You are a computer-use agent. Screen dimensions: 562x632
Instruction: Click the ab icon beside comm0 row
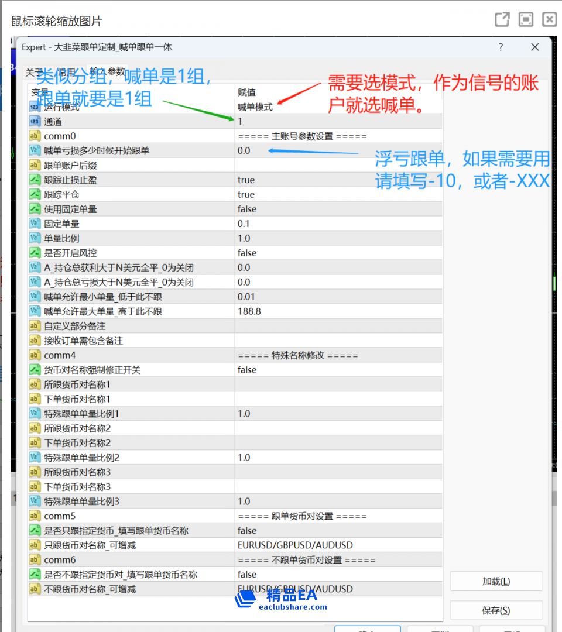coord(34,136)
